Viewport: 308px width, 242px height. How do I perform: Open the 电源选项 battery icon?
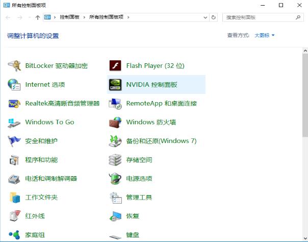tap(115, 179)
